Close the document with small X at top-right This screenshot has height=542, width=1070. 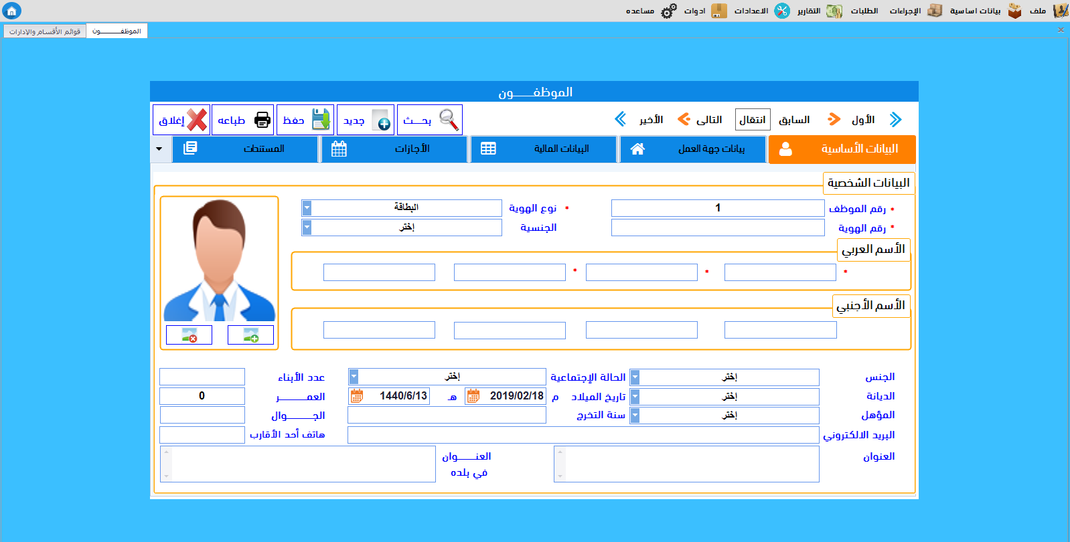1061,30
